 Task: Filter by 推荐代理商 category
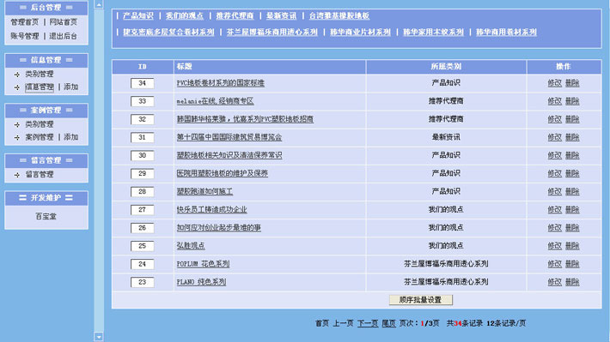(x=235, y=16)
